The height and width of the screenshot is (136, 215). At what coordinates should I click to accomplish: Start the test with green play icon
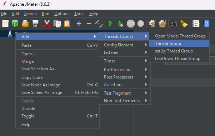pos(111,24)
